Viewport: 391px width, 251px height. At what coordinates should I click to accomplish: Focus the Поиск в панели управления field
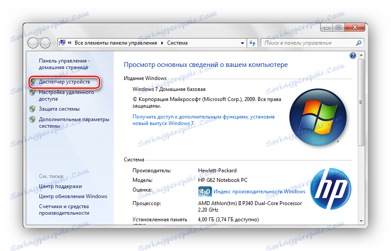[312, 43]
